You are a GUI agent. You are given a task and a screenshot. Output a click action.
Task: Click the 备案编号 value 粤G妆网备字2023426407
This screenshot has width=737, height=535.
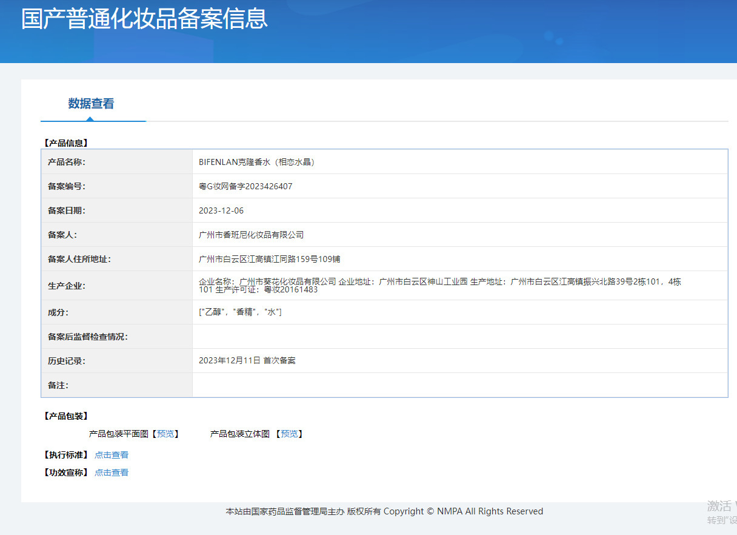245,186
